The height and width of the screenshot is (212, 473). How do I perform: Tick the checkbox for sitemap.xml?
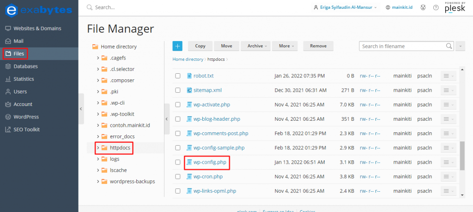178,90
